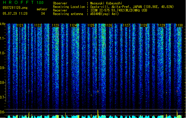
Task: Click the kHz axis unit label
Action: pos(3,24)
